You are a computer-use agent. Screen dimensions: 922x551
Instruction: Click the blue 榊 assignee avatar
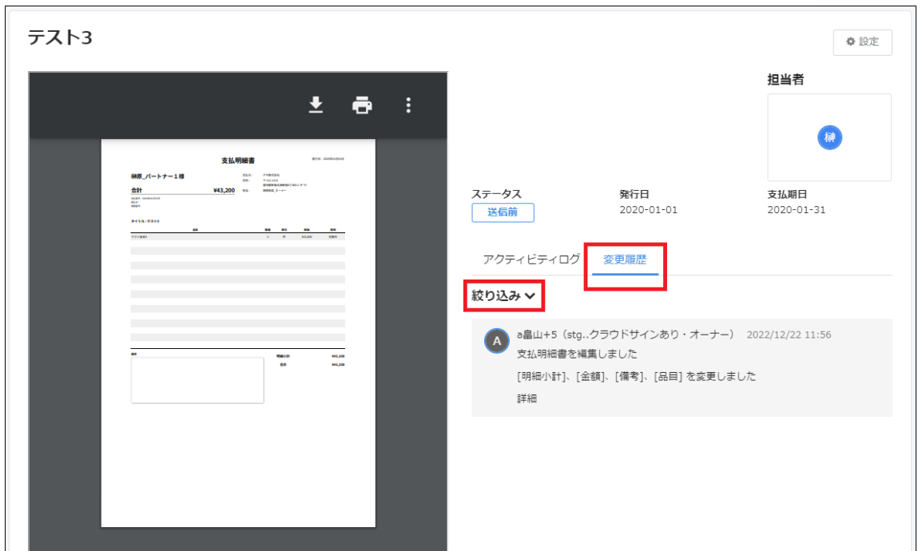829,138
